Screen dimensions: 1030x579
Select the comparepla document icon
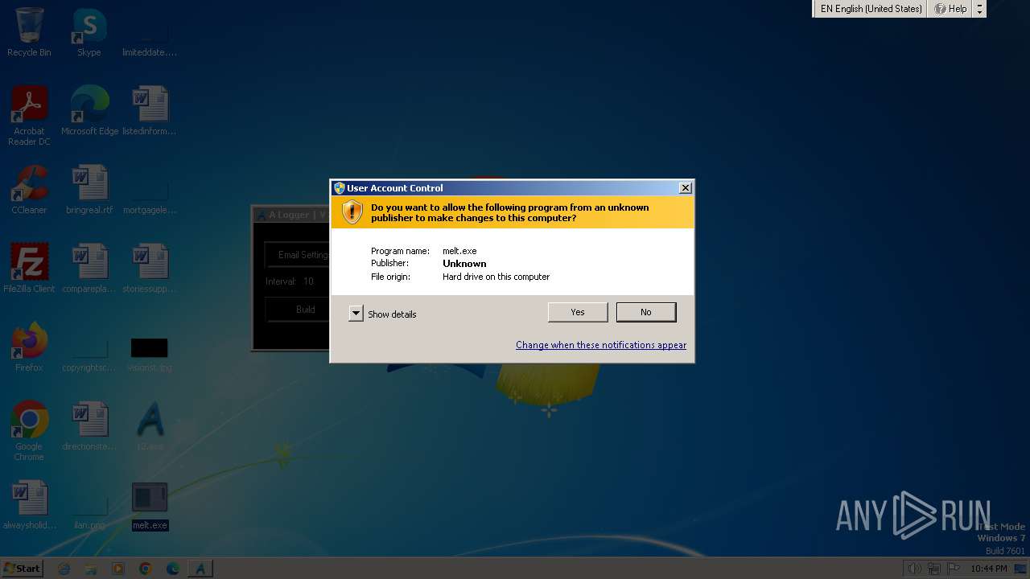pyautogui.click(x=89, y=269)
